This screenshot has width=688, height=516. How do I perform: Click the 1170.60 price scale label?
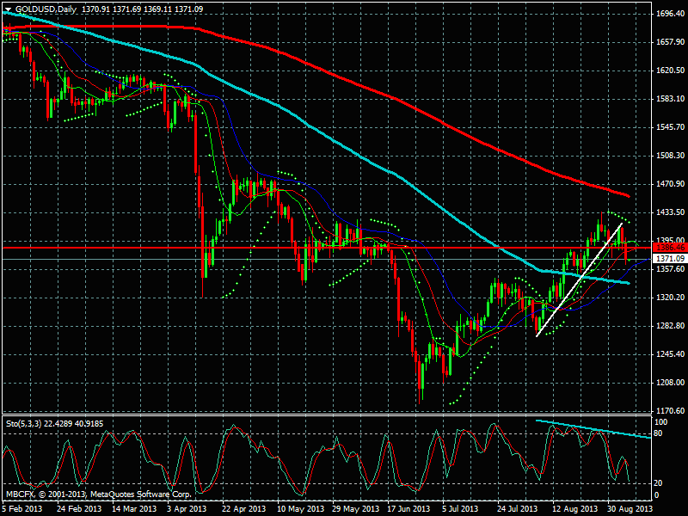point(667,410)
